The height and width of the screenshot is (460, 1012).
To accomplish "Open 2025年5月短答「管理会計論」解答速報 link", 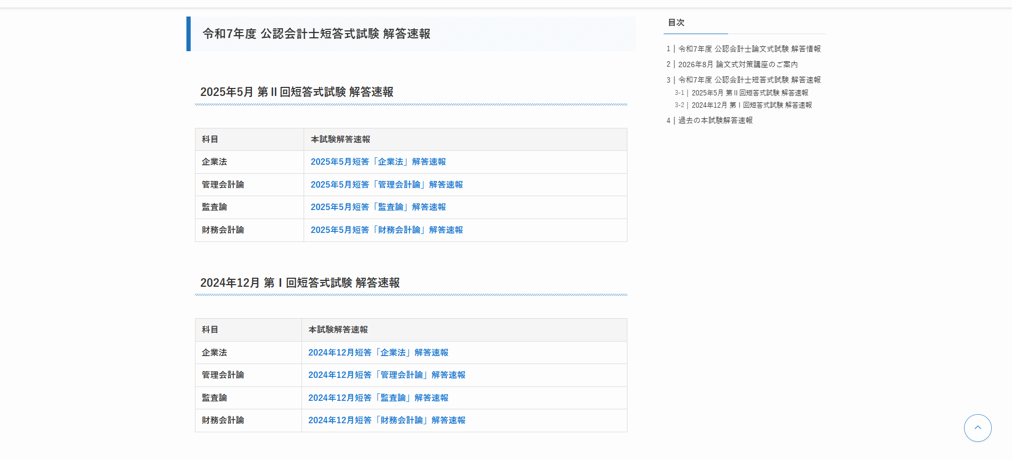I will point(387,184).
